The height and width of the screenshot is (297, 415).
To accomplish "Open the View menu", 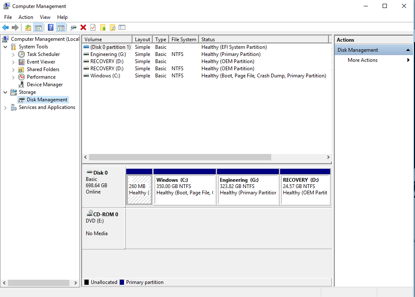I will (45, 17).
